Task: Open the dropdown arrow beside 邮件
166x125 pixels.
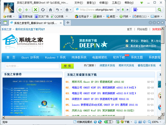Action: point(161,16)
